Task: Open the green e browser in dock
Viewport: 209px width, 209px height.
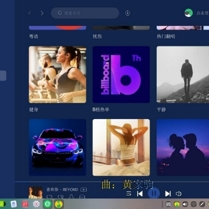Action: (48, 204)
